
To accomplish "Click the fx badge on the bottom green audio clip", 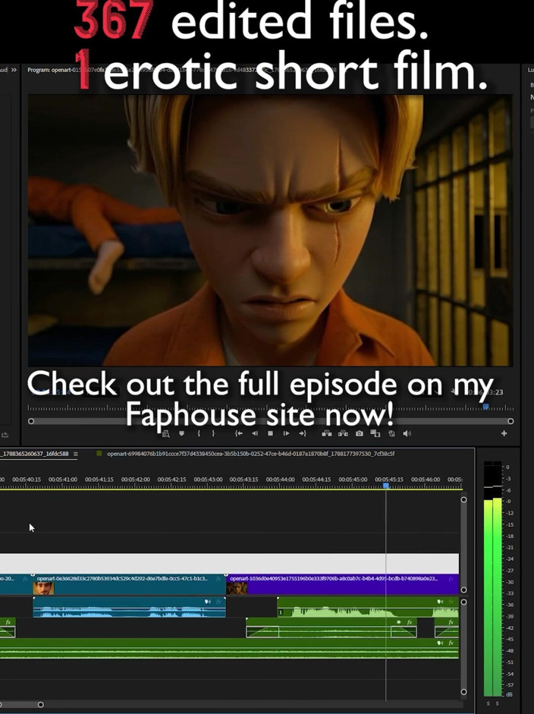I will [x=451, y=643].
